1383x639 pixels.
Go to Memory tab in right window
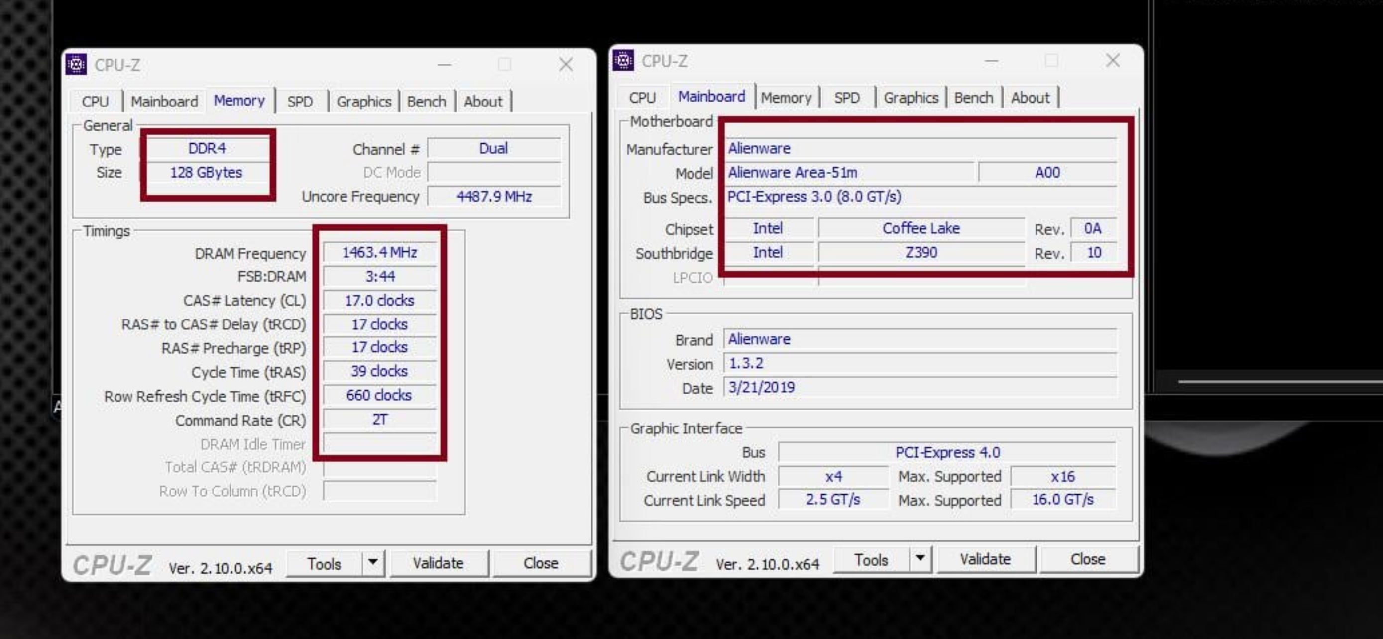[x=786, y=98]
